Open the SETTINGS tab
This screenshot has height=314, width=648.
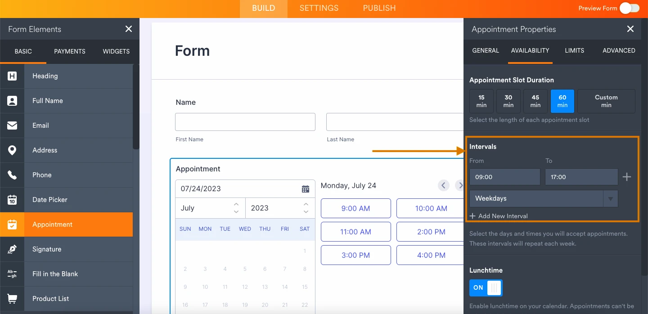click(319, 8)
